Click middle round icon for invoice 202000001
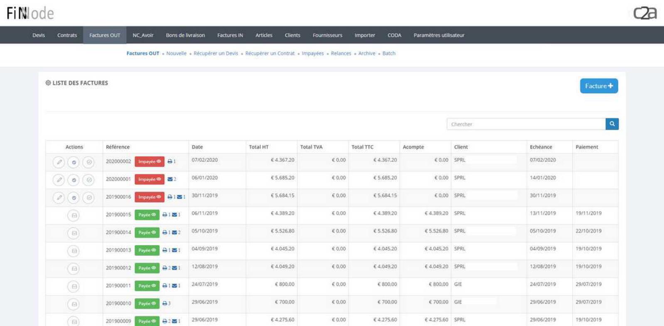The width and height of the screenshot is (664, 326). tap(74, 180)
